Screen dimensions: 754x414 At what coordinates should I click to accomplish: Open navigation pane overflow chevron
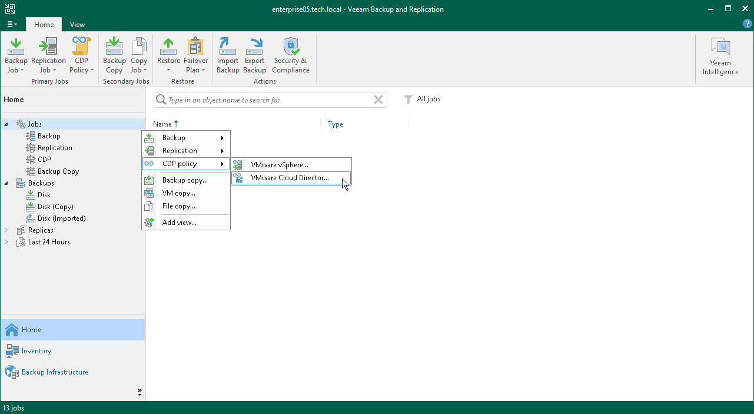click(x=139, y=392)
